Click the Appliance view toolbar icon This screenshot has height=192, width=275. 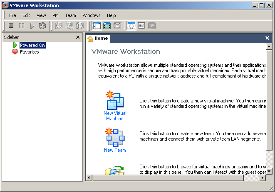click(x=141, y=26)
